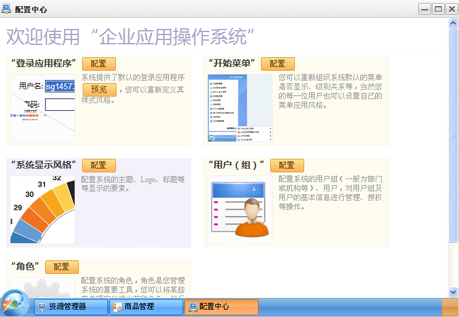Click the scrollbar down arrow
This screenshot has height=317, width=459.
pyautogui.click(x=453, y=292)
